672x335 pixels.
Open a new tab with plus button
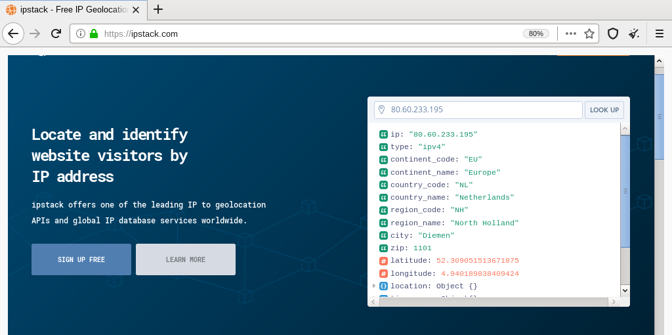157,9
